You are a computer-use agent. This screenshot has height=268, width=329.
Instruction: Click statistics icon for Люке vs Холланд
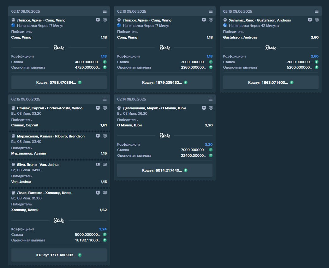coord(105,193)
